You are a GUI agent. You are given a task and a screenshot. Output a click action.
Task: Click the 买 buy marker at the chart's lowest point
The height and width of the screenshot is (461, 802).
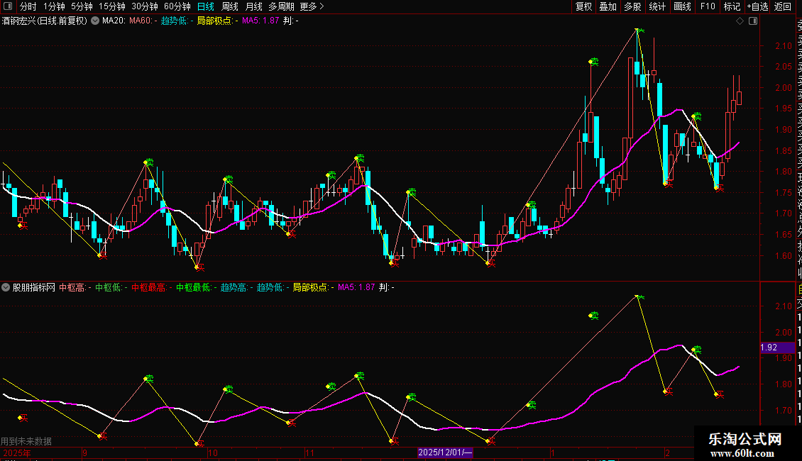199,267
